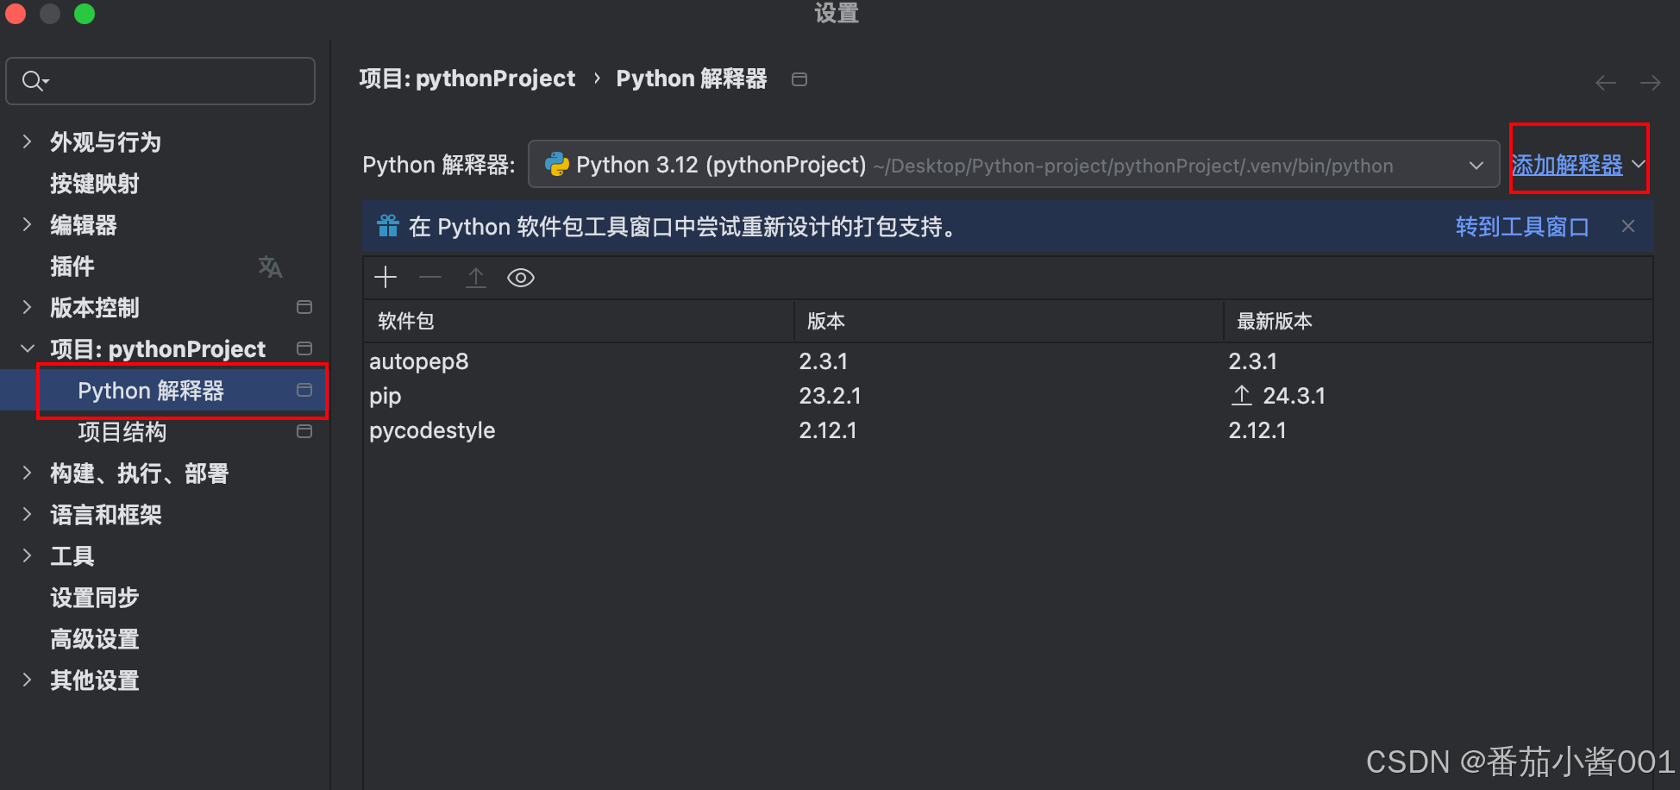Click inside the settings search field
This screenshot has height=790, width=1680.
coord(172,81)
